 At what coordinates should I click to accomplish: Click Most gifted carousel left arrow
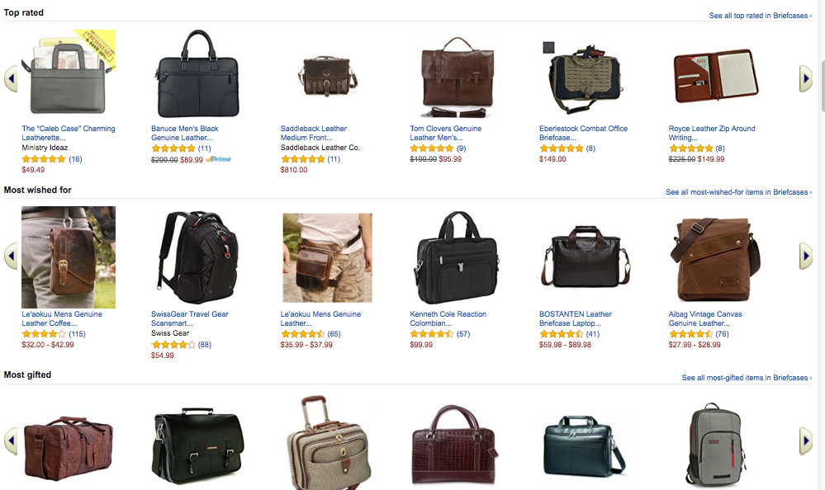(11, 441)
